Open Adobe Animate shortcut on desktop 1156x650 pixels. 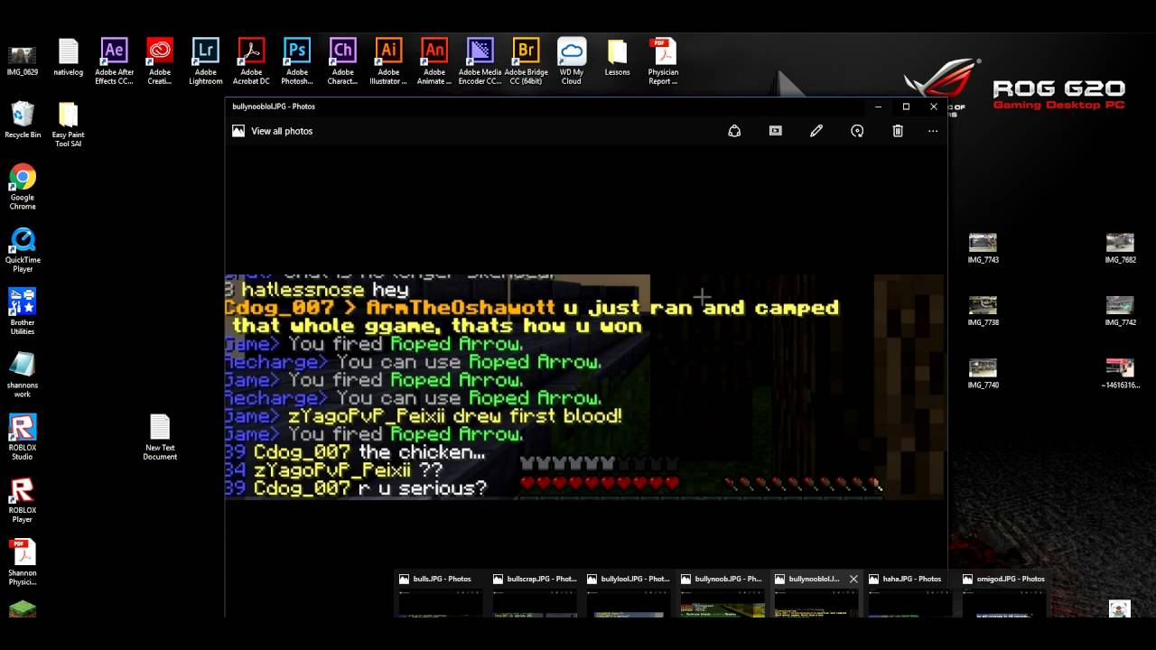(434, 61)
